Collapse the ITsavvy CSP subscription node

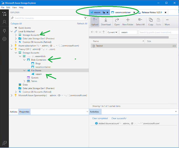pos(11,49)
